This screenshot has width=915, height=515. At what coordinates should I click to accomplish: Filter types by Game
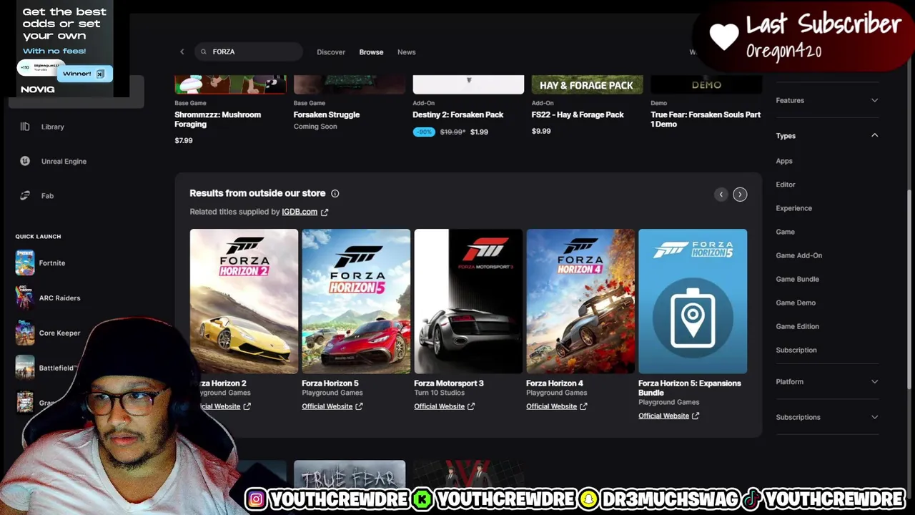(x=785, y=232)
